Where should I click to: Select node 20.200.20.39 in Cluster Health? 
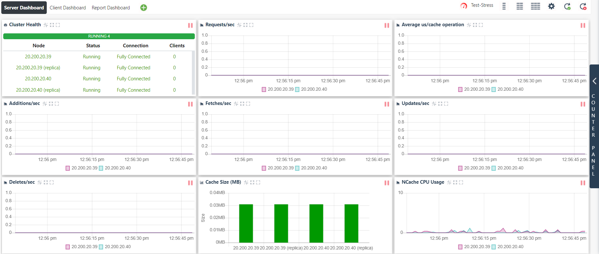coord(38,57)
